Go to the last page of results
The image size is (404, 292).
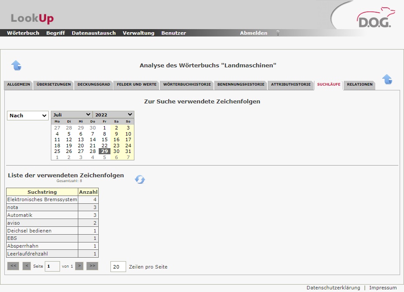[x=92, y=266]
